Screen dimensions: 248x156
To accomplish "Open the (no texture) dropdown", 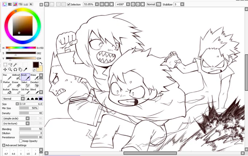I will click(27, 123).
